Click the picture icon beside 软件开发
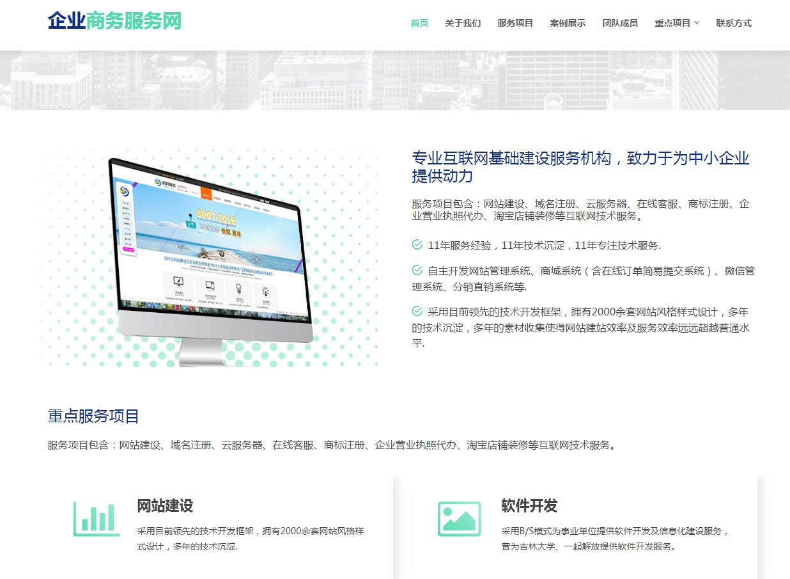Image resolution: width=790 pixels, height=579 pixels. click(x=459, y=518)
